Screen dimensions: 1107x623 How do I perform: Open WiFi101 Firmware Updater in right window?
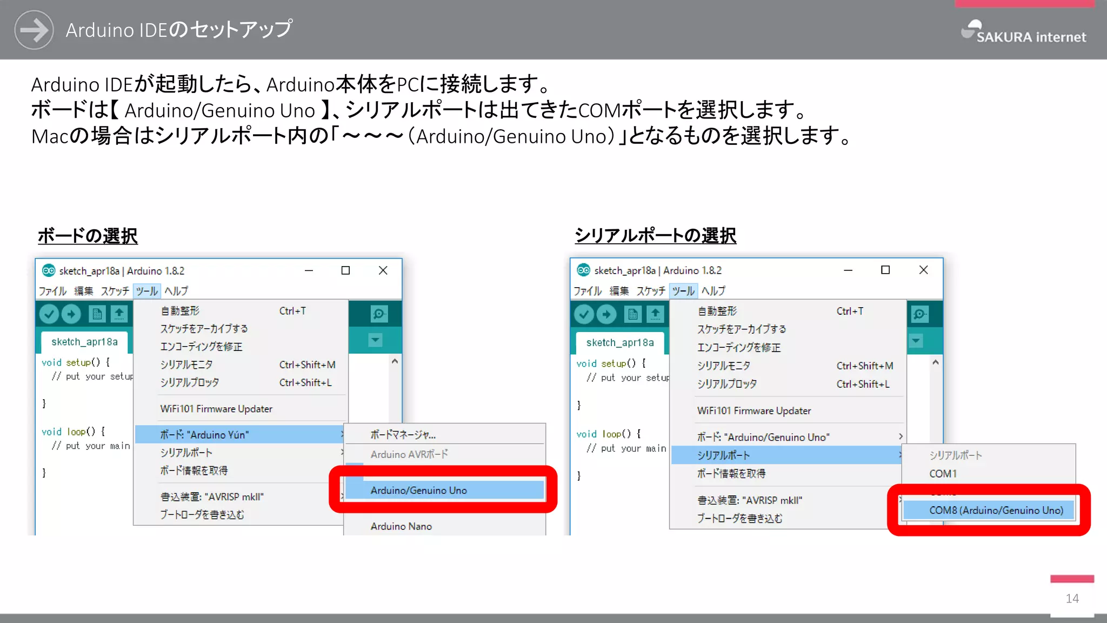click(x=788, y=410)
